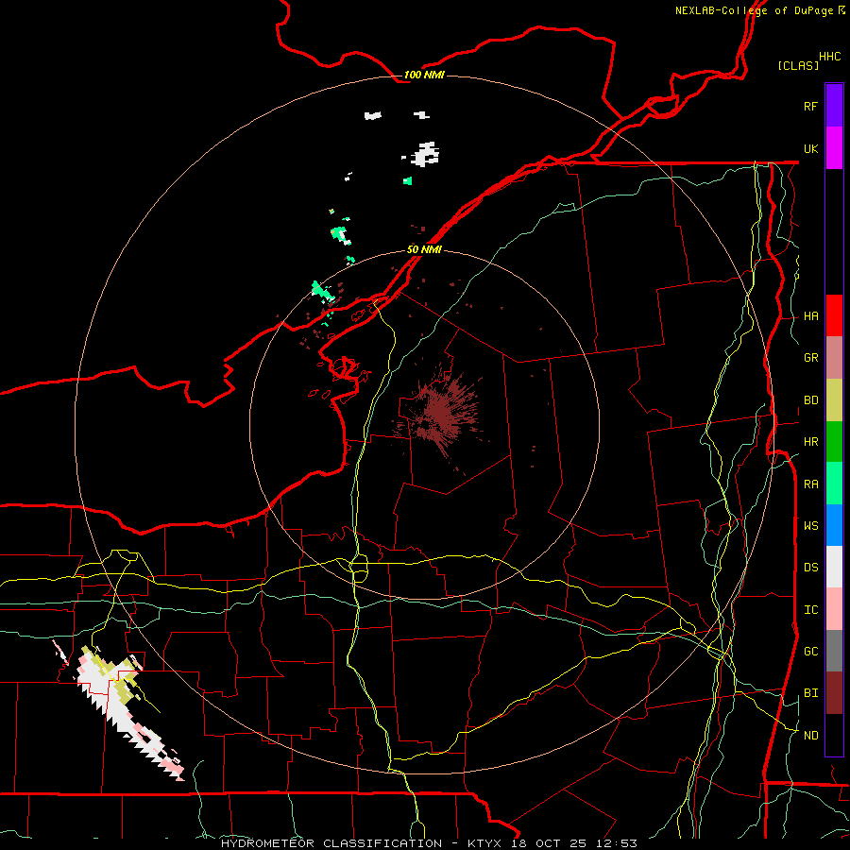Click the 'WS' legend label

[811, 525]
